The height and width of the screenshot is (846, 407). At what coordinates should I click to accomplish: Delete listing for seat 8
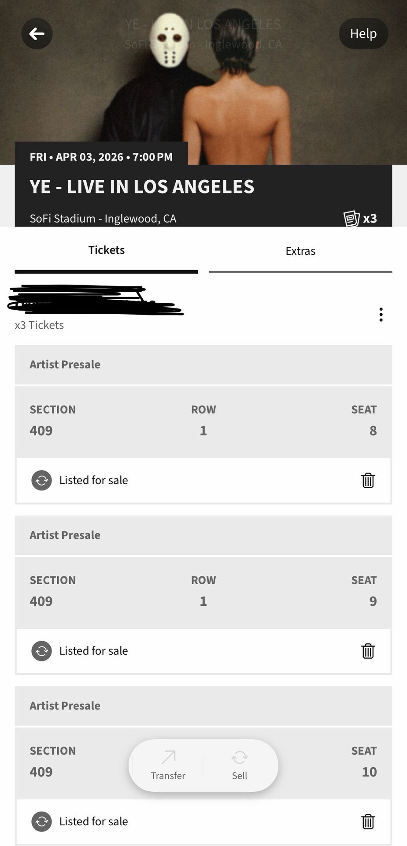(x=368, y=480)
